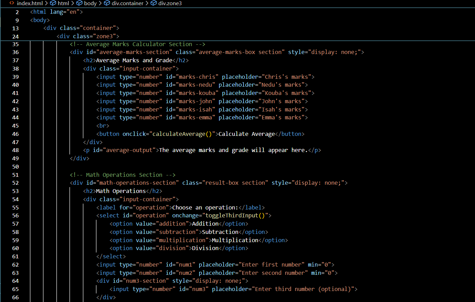This screenshot has width=475, height=302.
Task: Click the id value "math-operations-section"
Action: pyautogui.click(x=138, y=183)
